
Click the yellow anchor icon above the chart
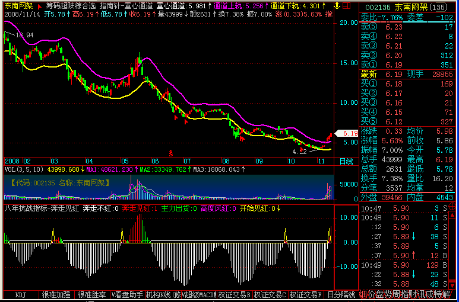[337, 5]
